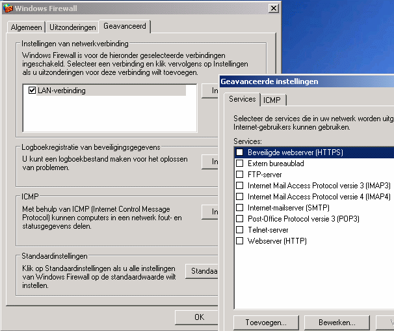
Task: Select the 'Extern bureaublad' list entry text
Action: tap(276, 164)
